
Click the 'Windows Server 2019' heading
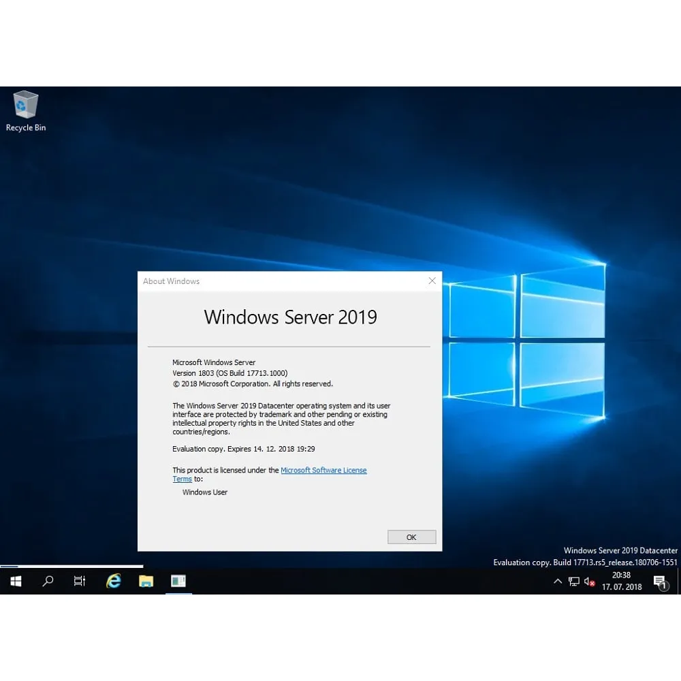(x=291, y=317)
